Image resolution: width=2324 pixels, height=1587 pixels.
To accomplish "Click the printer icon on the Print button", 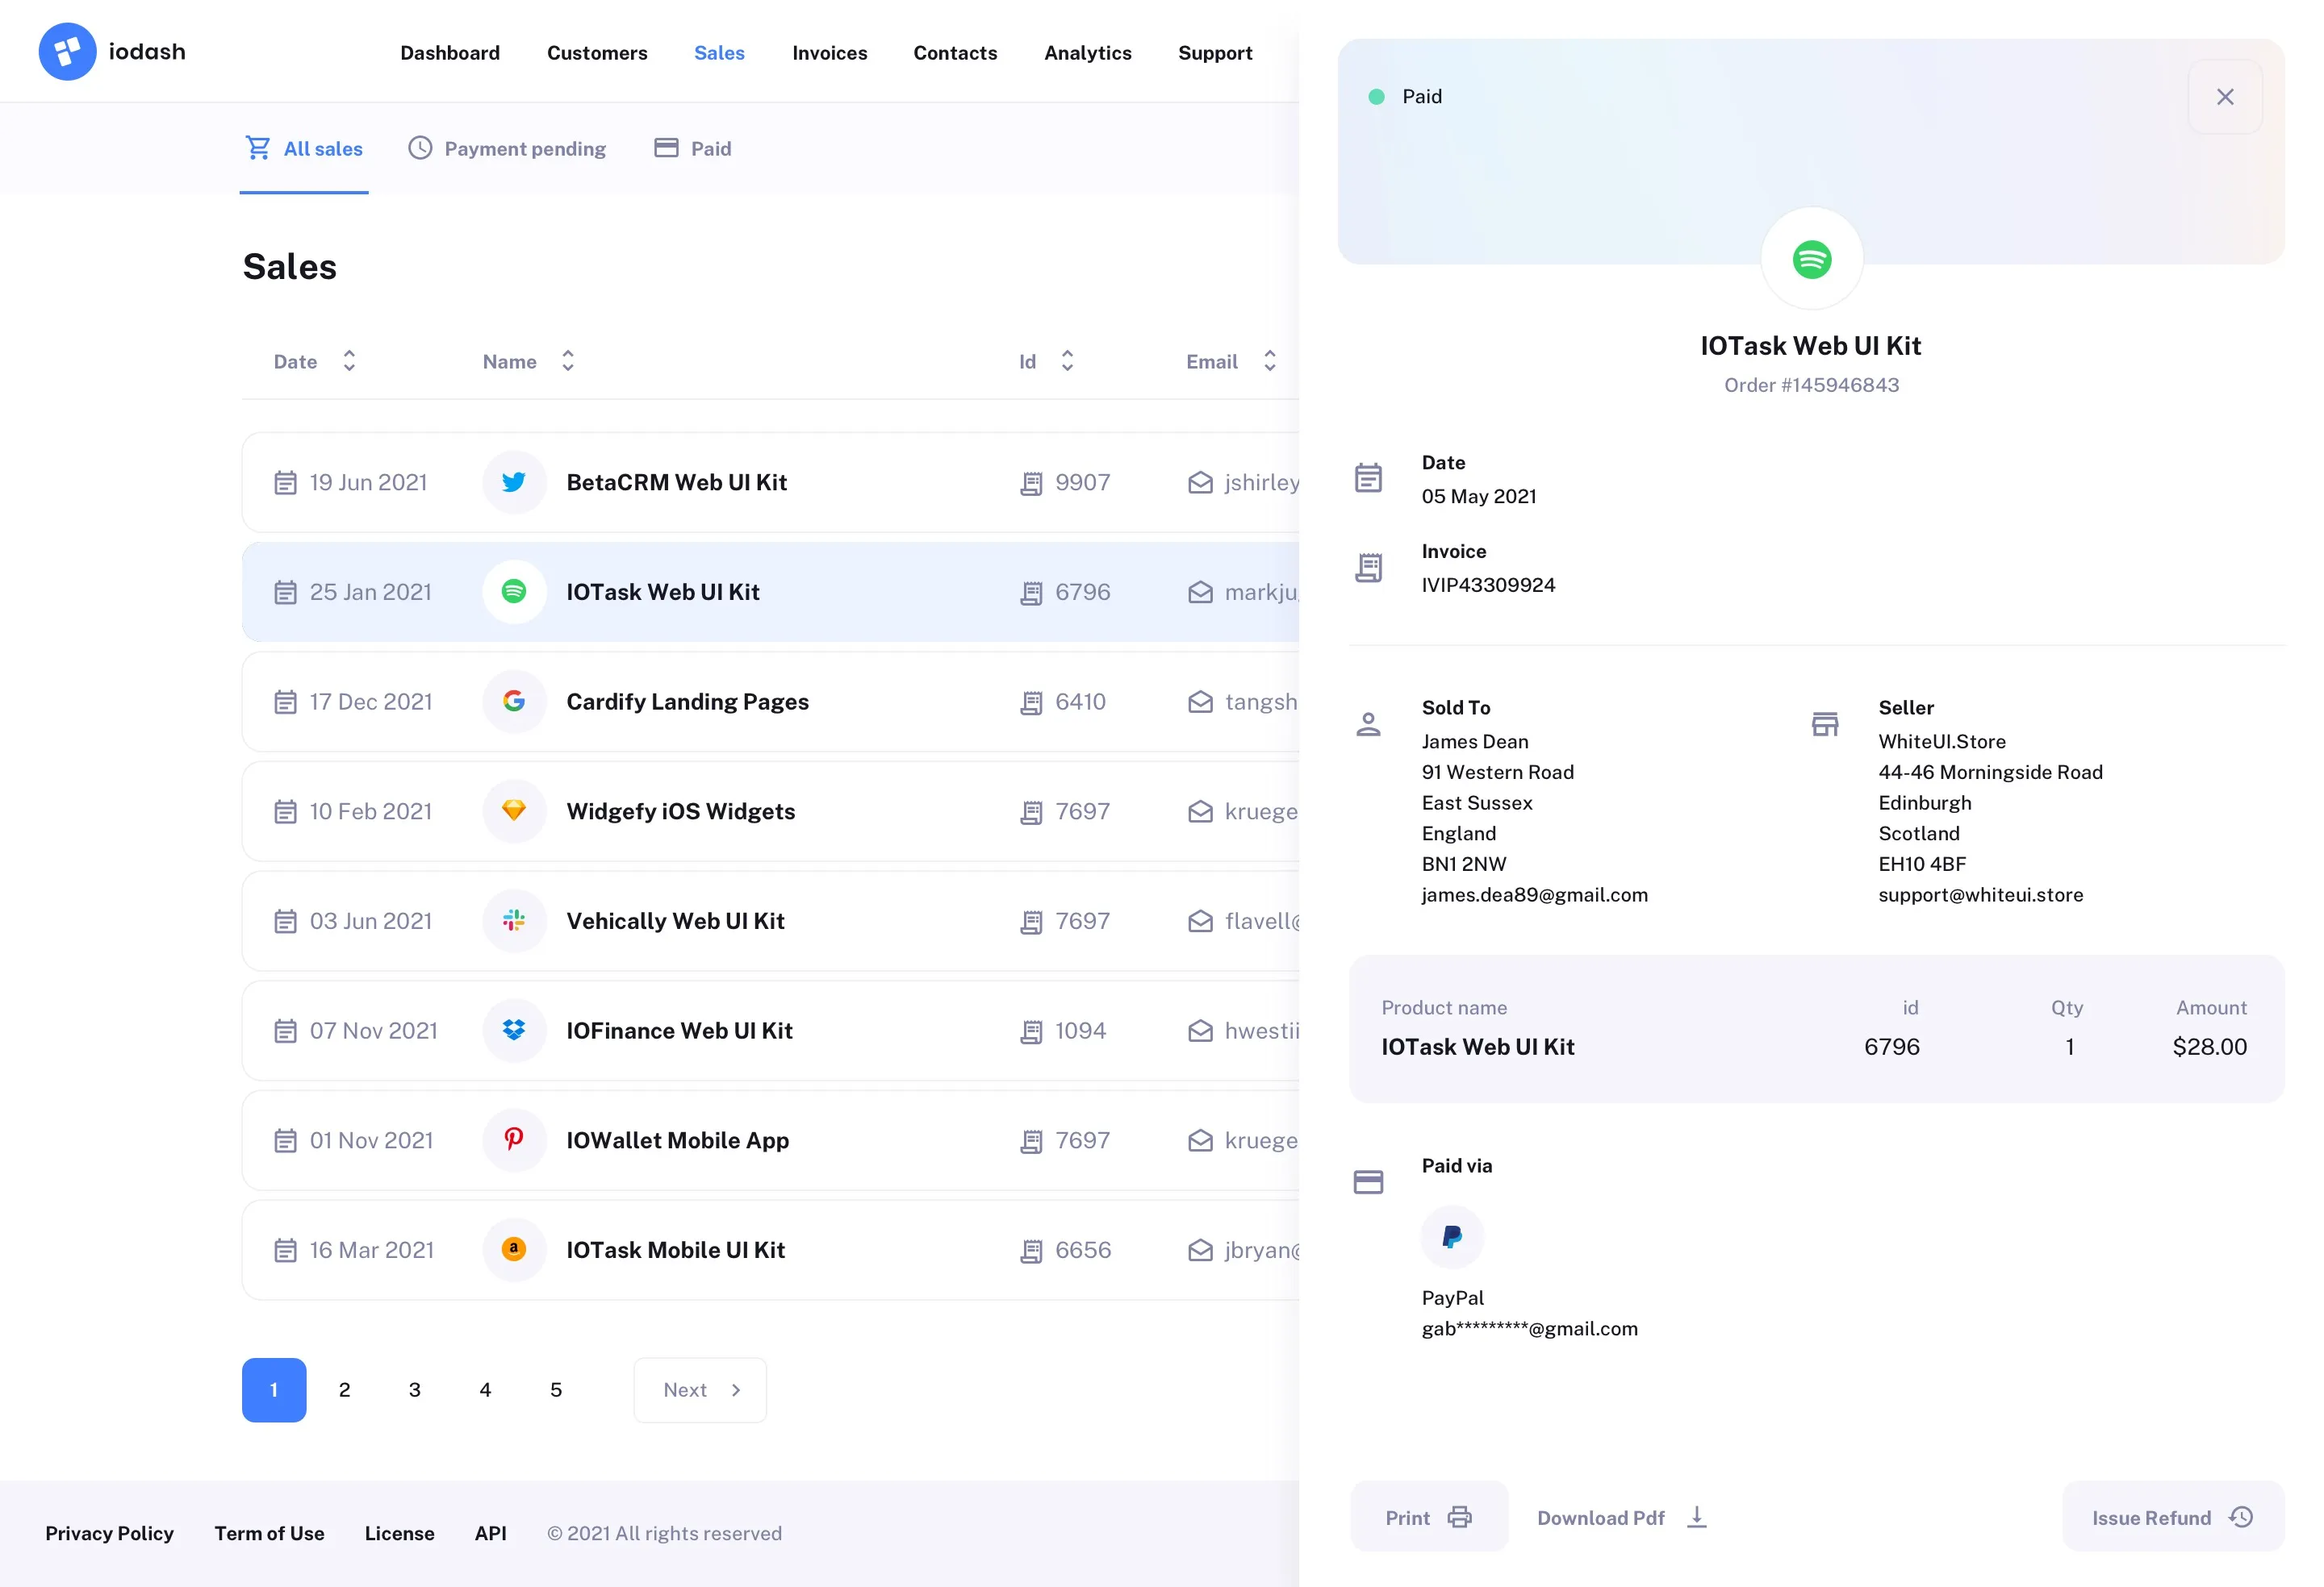I will tap(1460, 1516).
